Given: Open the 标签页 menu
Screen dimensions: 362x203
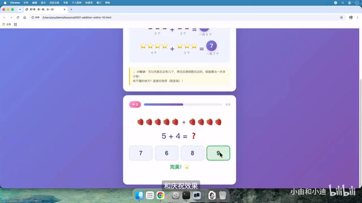Looking at the screenshot, I should 89,3.
